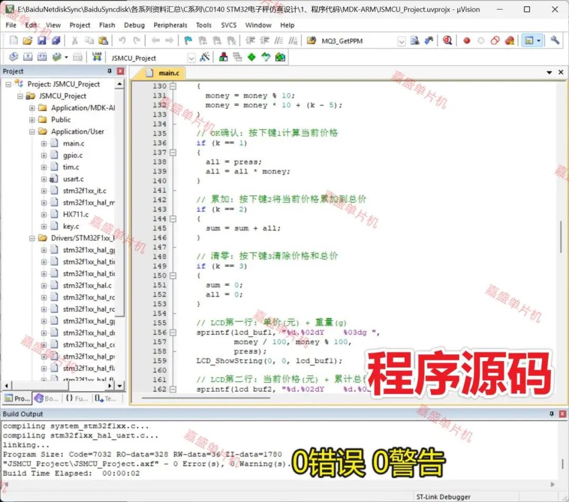
Task: Open the SVCS menu
Action: coord(229,25)
